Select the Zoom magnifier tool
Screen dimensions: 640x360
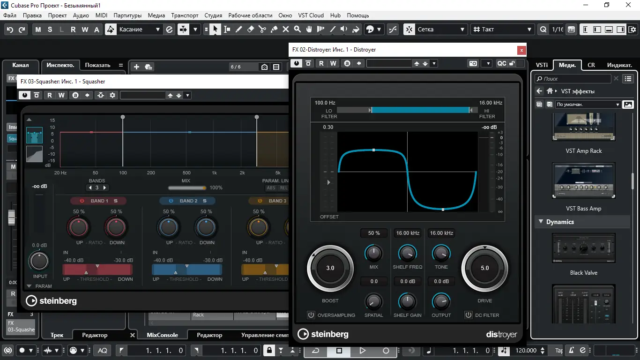tap(298, 29)
